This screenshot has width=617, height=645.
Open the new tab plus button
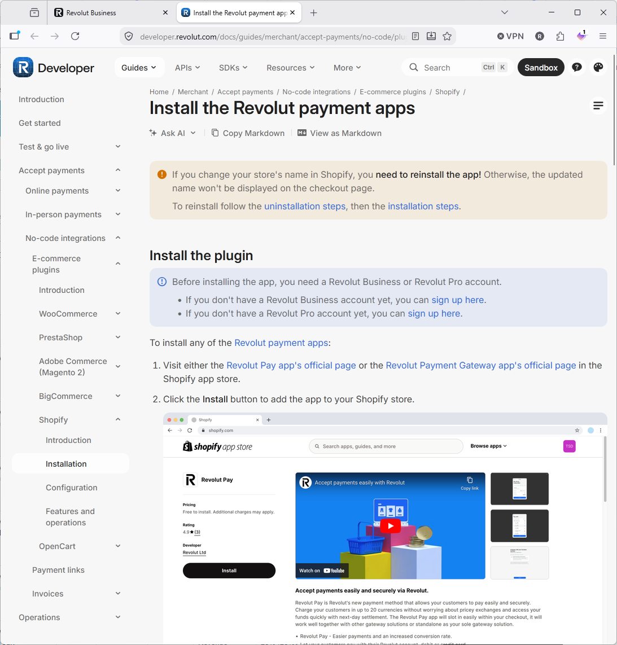click(x=314, y=13)
